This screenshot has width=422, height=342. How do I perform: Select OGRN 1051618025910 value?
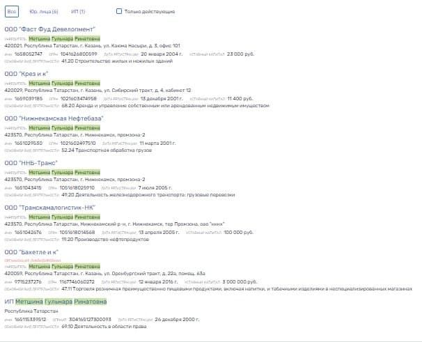click(x=77, y=187)
